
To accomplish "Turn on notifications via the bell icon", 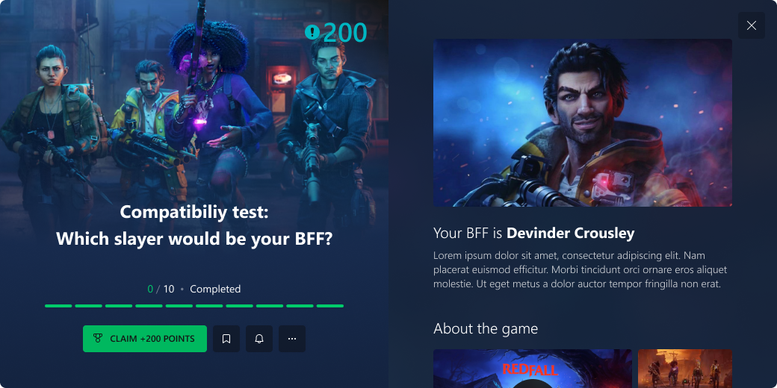I will [x=259, y=339].
